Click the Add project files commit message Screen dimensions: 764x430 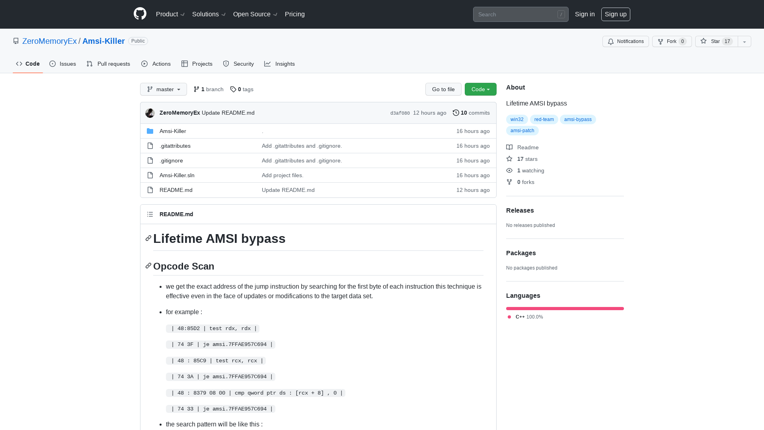click(283, 175)
